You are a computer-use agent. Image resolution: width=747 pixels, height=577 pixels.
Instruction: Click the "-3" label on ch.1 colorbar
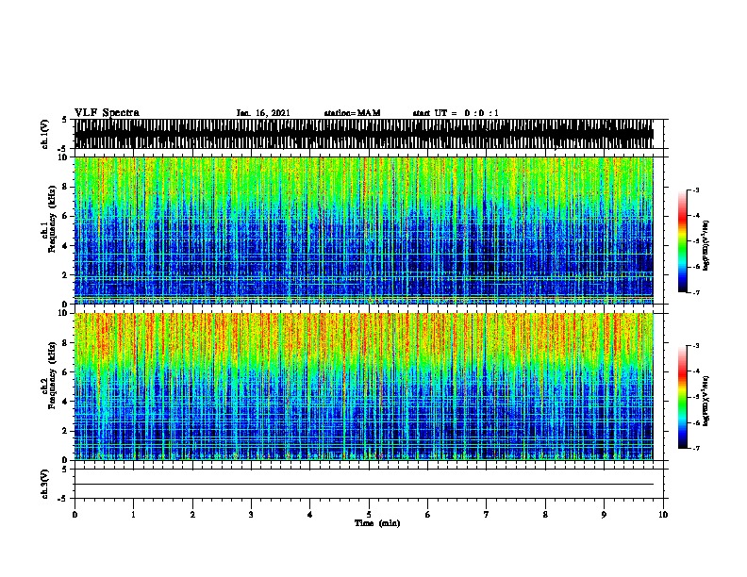coord(695,190)
